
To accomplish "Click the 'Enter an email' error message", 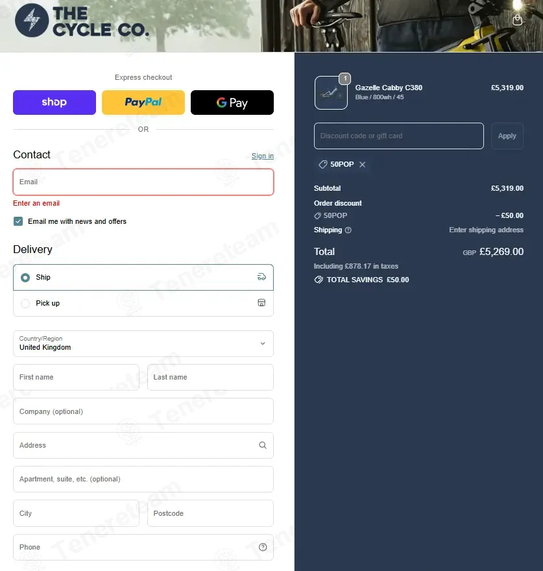I will coord(36,203).
